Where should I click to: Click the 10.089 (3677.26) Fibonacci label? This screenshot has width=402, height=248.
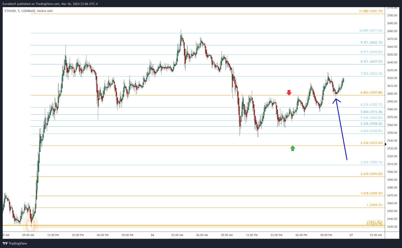pos(371,31)
